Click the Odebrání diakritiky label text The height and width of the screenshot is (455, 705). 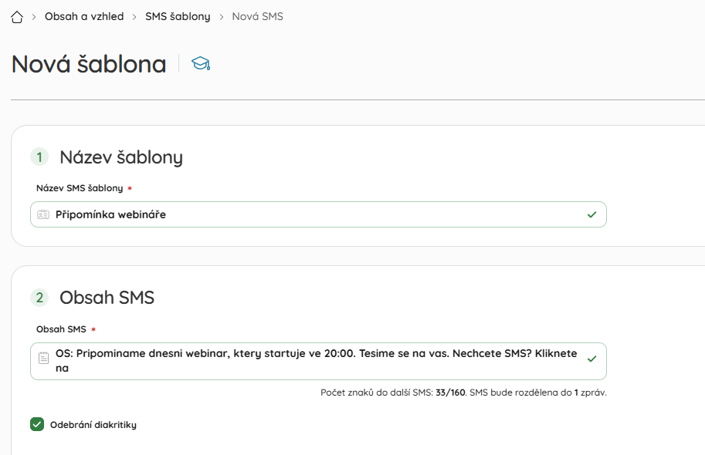pos(93,425)
